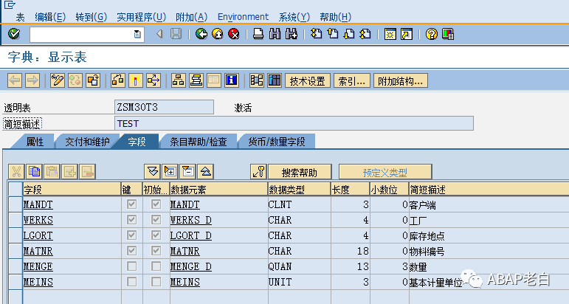This screenshot has height=304, width=569.
Task: Toggle initial values checkbox for MENGE row
Action: coord(156,266)
